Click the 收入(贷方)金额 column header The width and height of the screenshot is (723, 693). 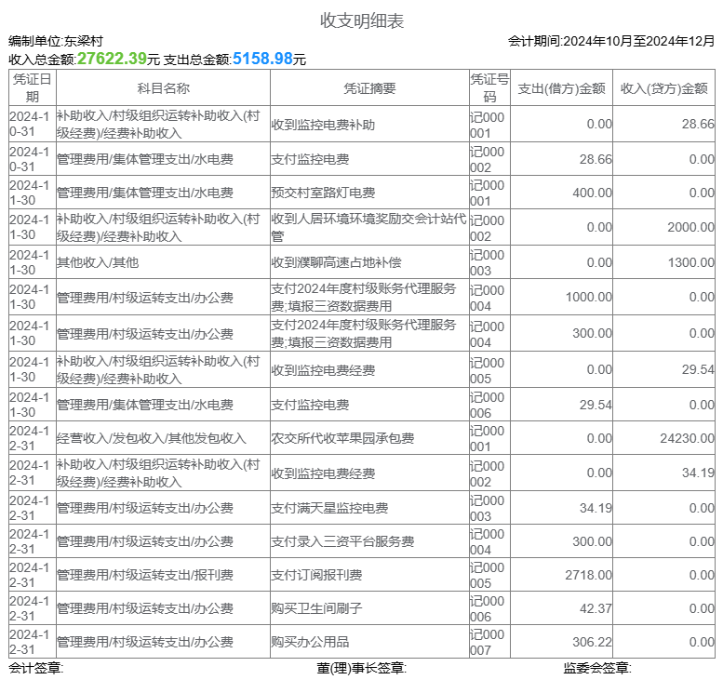pos(663,87)
